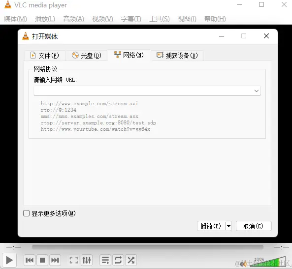Click the Play button in VLC controls
The image size is (292, 269).
click(9, 260)
